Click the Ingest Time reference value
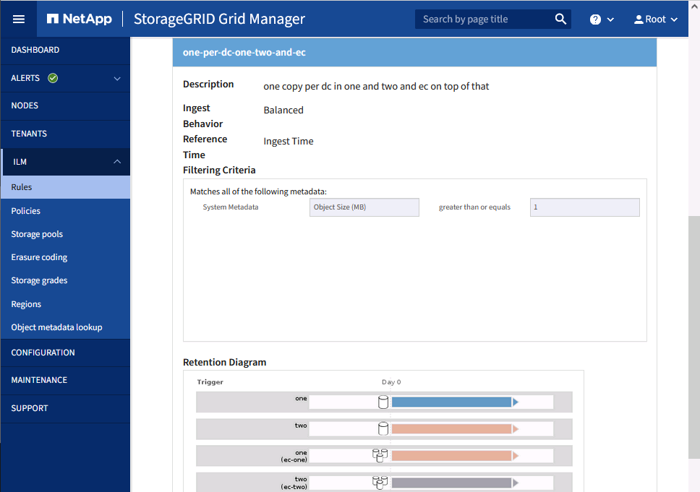This screenshot has height=492, width=700. click(x=289, y=142)
